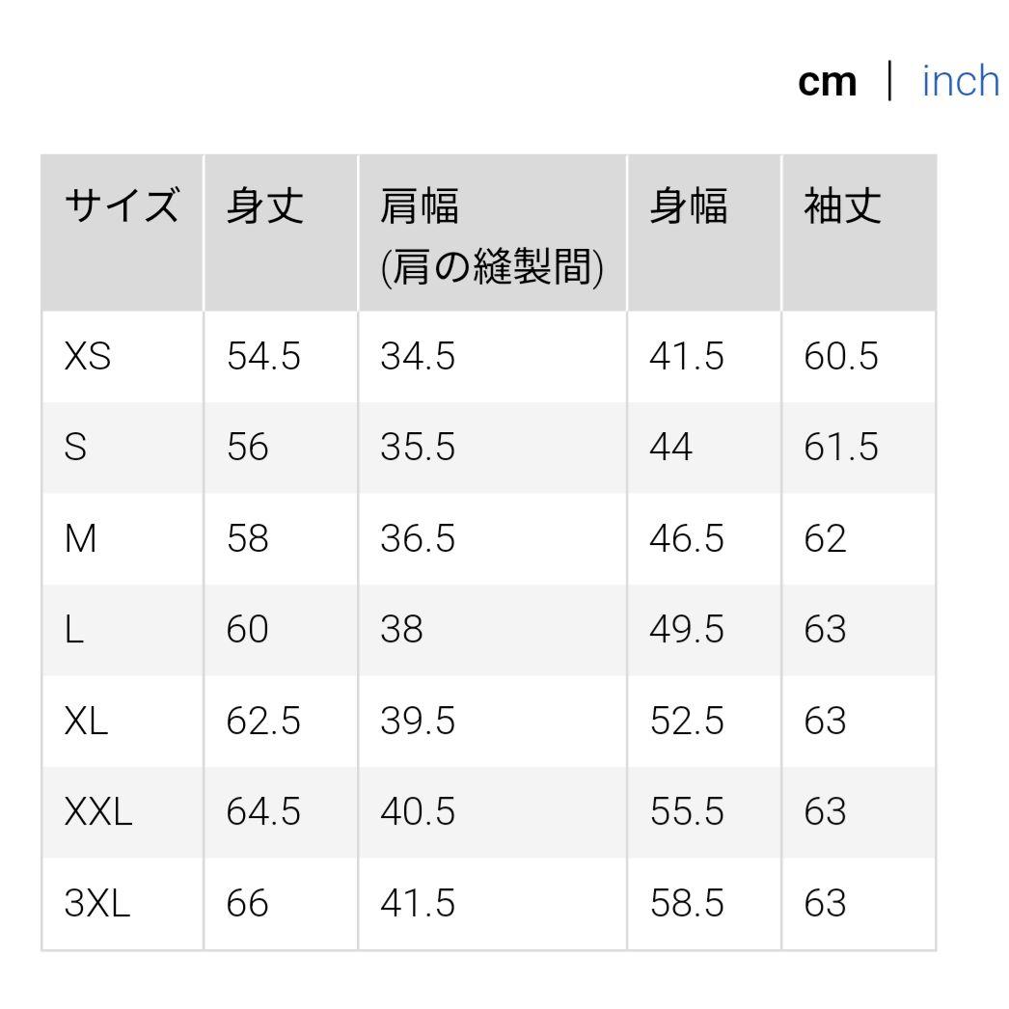Select the XL size row label
The height and width of the screenshot is (1009, 1009).
pyautogui.click(x=86, y=720)
